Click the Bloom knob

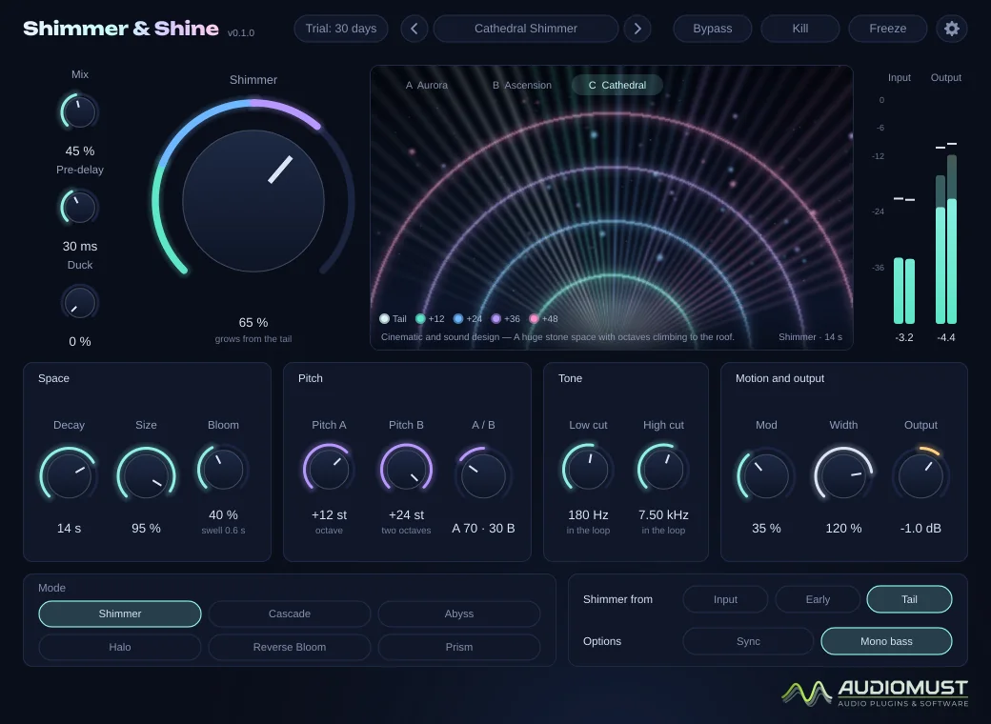click(223, 469)
